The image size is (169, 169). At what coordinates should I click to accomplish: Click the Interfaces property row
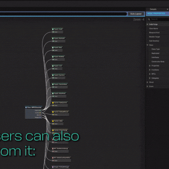[158, 57]
